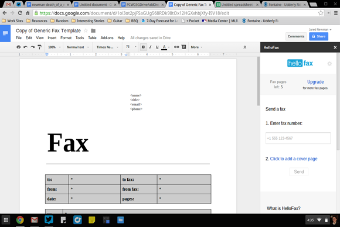The height and width of the screenshot is (227, 340).
Task: Open the Format menu
Action: point(66,38)
